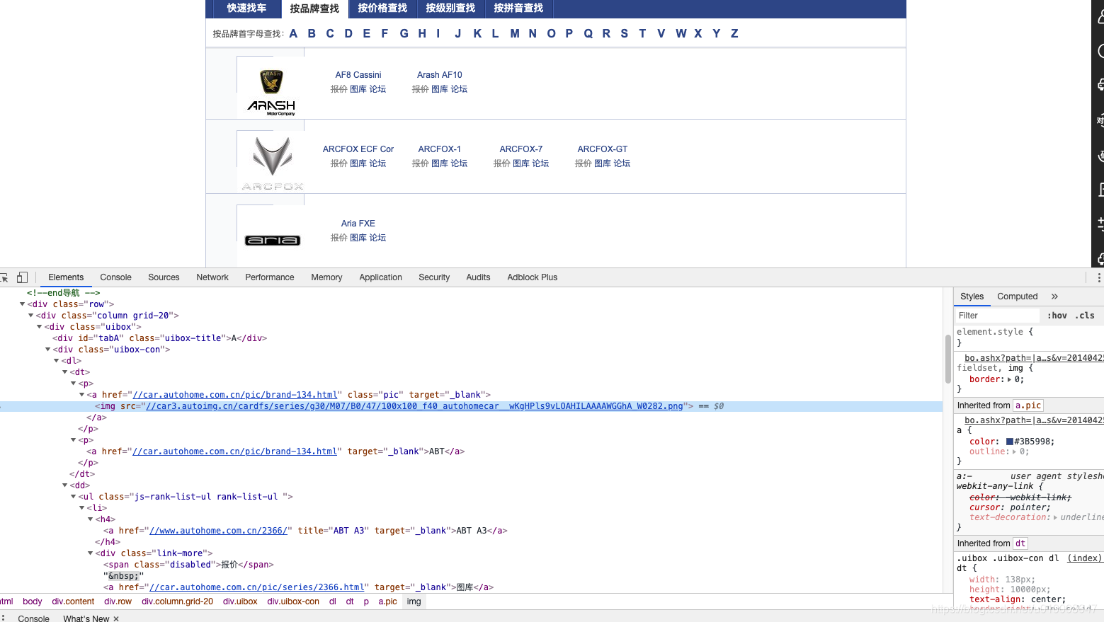The image size is (1104, 622).
Task: Select a.pic in the breadcrumb bar
Action: click(x=387, y=601)
